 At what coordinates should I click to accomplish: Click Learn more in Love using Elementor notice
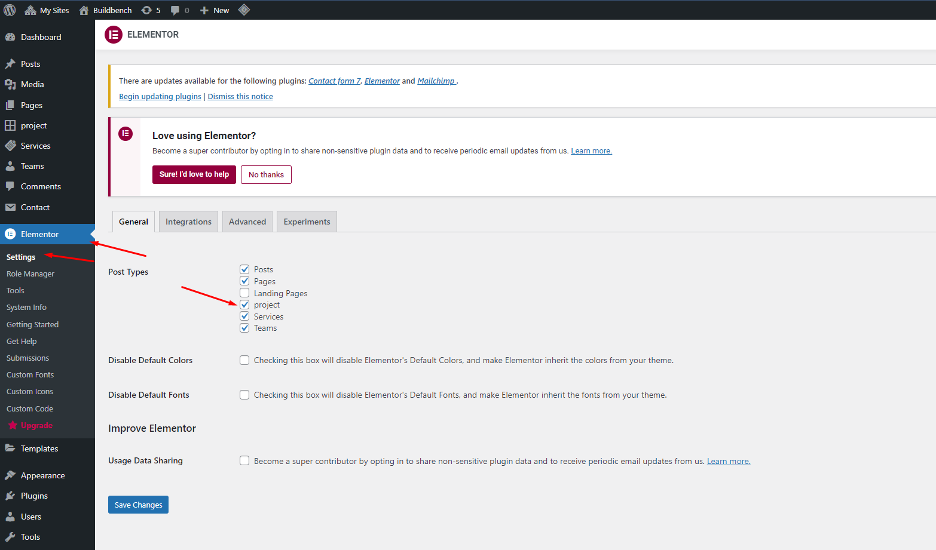click(x=591, y=150)
